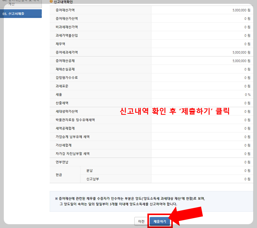The width and height of the screenshot is (257, 228).
Task: Open the 02 step above 신고서제출 in sidebar
Action: pos(15,3)
